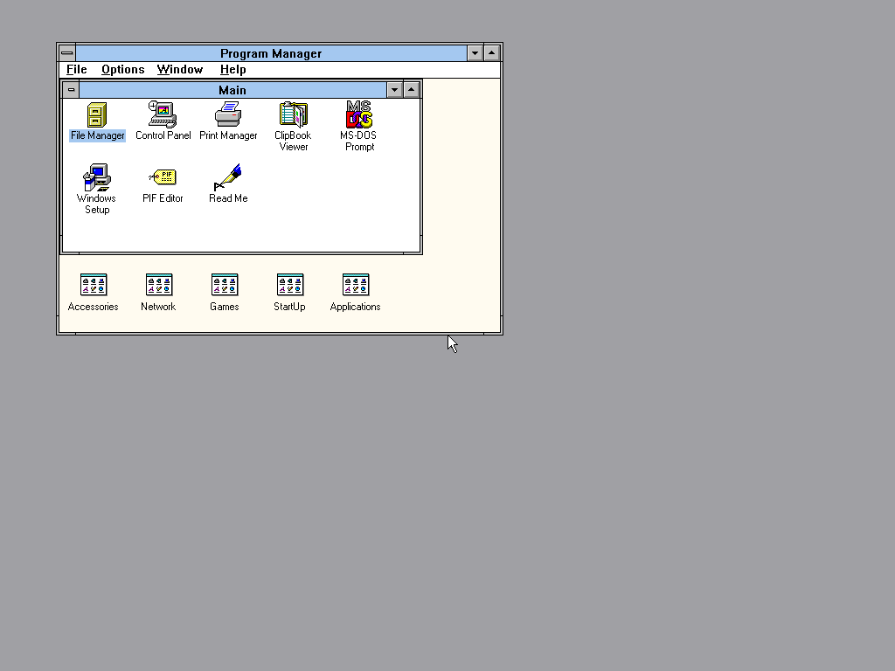Click the PIF Editor icon
Screen dimensions: 895x671
tap(163, 178)
